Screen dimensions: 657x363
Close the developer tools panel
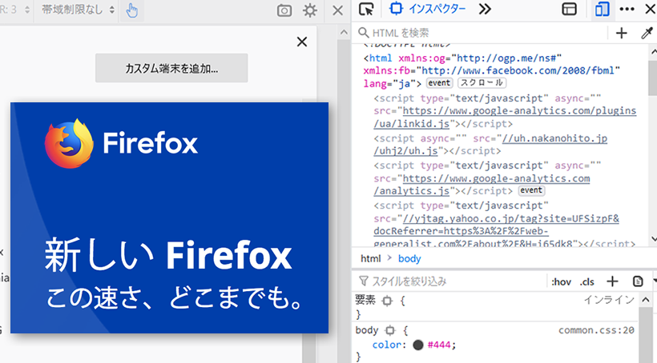tap(651, 10)
